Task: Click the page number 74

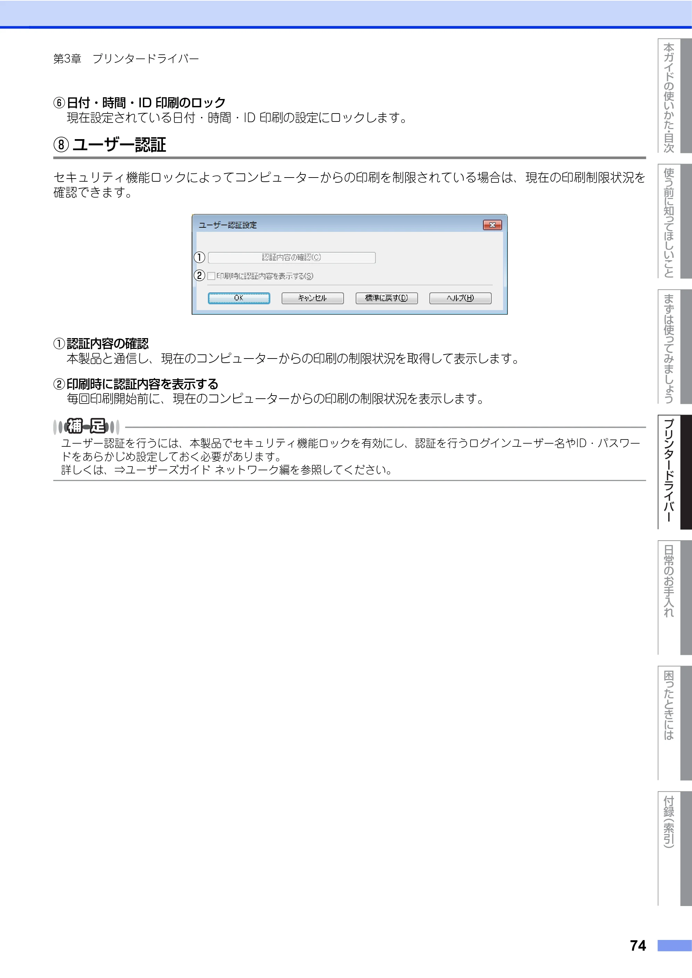Action: pyautogui.click(x=638, y=945)
